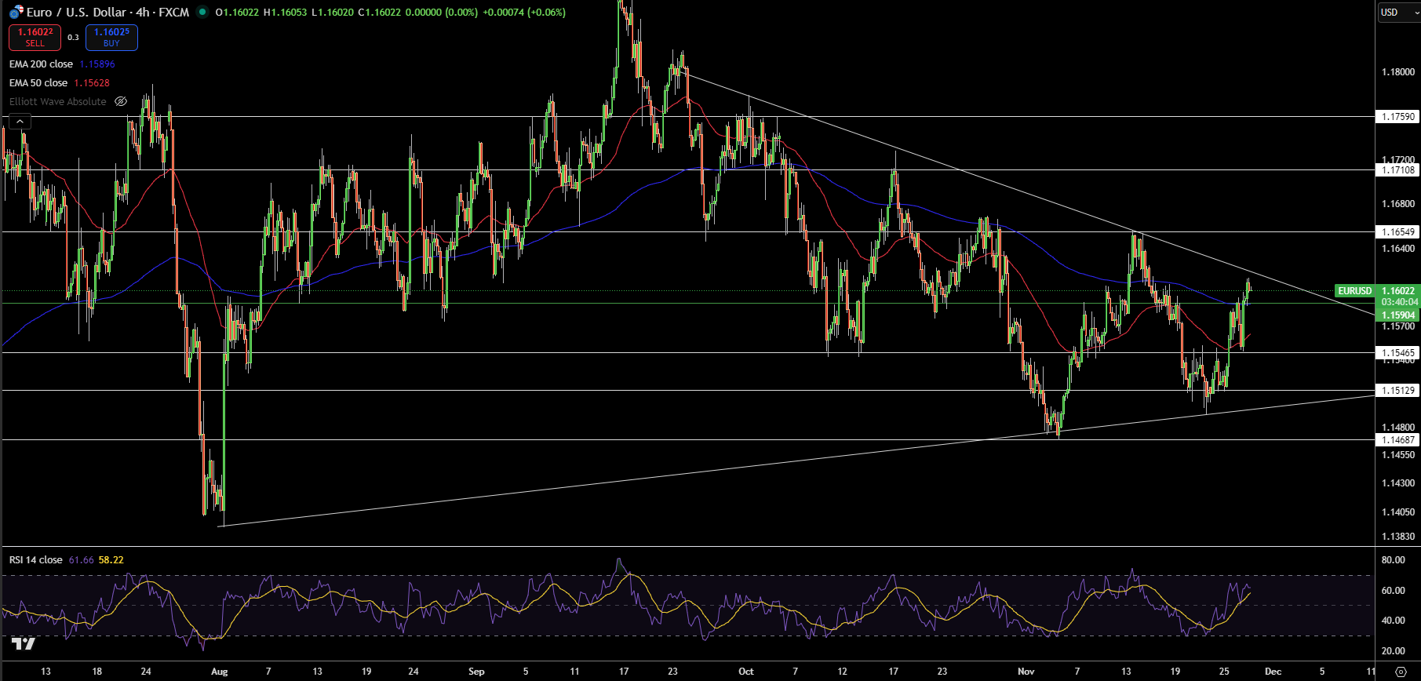This screenshot has width=1421, height=681.
Task: Click the 1.17590 horizontal line price label
Action: 1398,116
